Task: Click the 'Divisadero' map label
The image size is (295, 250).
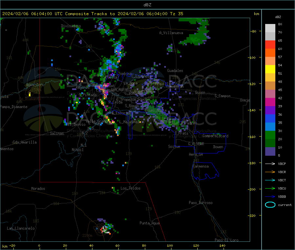Action: (71, 26)
